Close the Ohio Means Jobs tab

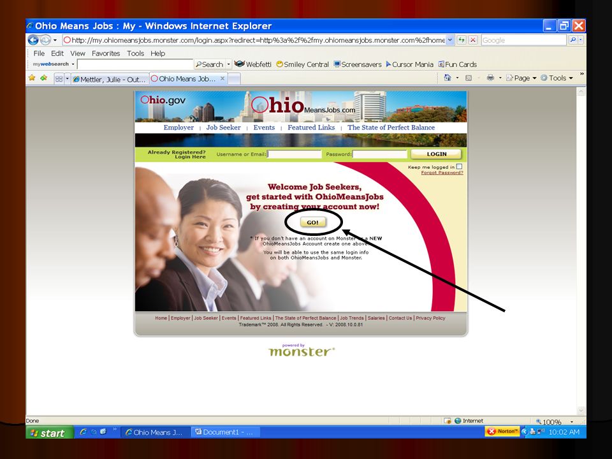tap(222, 78)
